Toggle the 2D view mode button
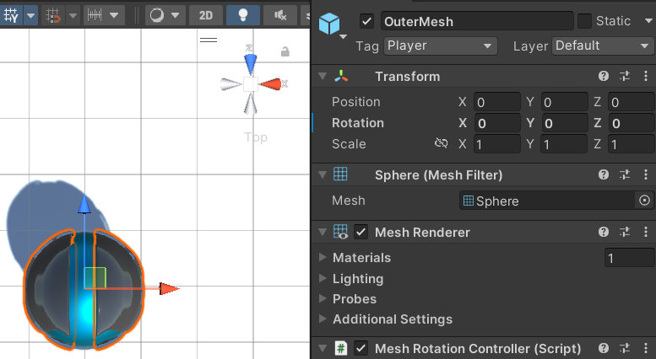The height and width of the screenshot is (359, 656). pos(205,15)
